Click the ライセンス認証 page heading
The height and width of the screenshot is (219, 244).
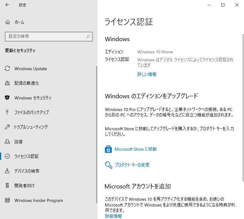[129, 22]
